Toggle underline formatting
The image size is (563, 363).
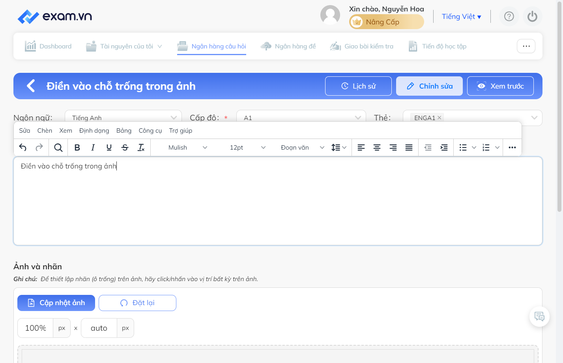(x=109, y=148)
